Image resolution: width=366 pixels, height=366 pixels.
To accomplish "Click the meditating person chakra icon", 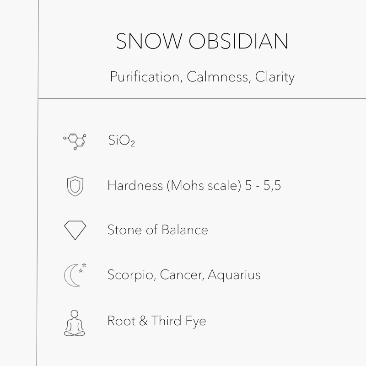I will click(x=75, y=323).
